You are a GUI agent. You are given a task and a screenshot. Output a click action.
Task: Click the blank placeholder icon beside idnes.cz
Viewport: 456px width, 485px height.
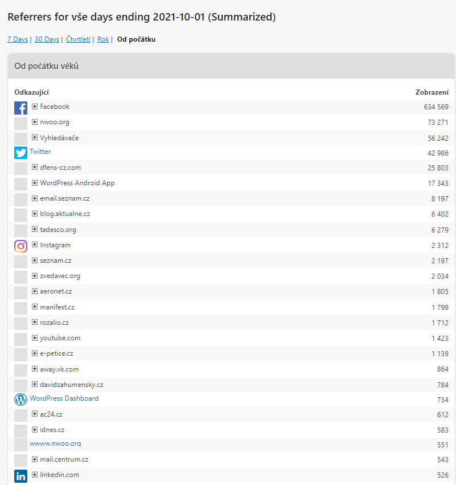tap(20, 431)
